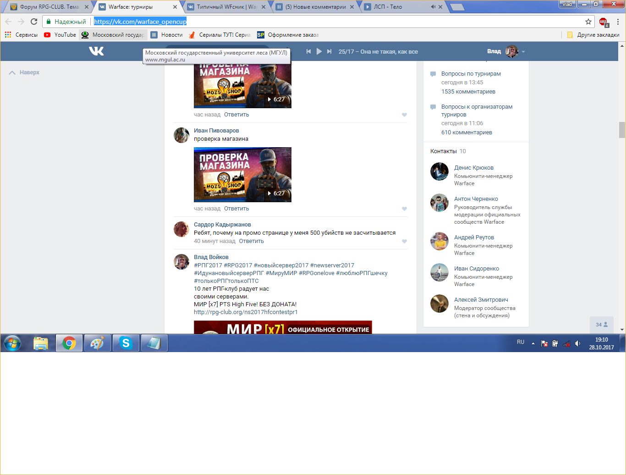The image size is (626, 475).
Task: Open the YouTube bookmark
Action: click(x=60, y=35)
